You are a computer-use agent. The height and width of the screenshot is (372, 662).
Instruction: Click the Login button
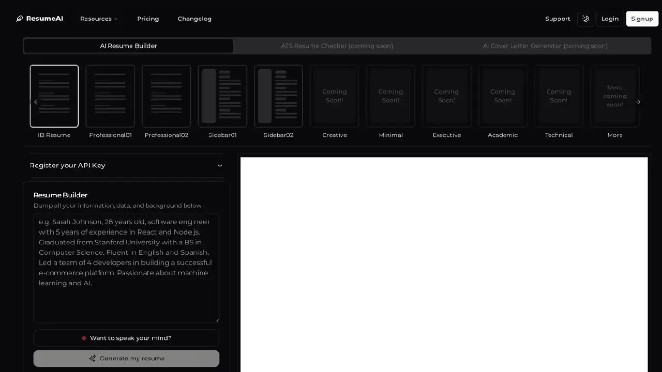[610, 19]
